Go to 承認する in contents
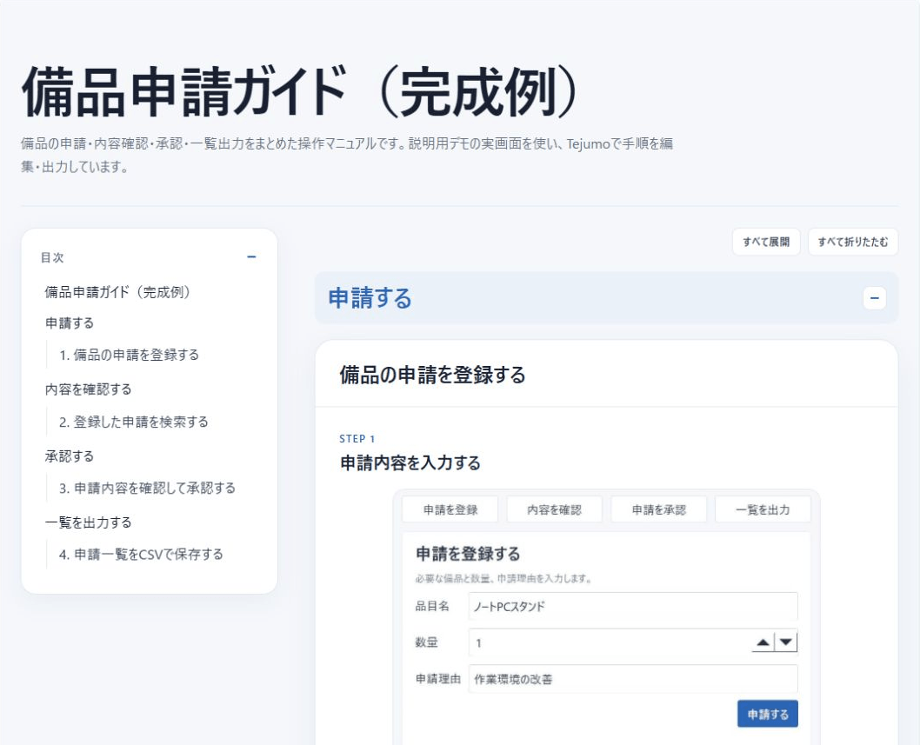 point(70,456)
